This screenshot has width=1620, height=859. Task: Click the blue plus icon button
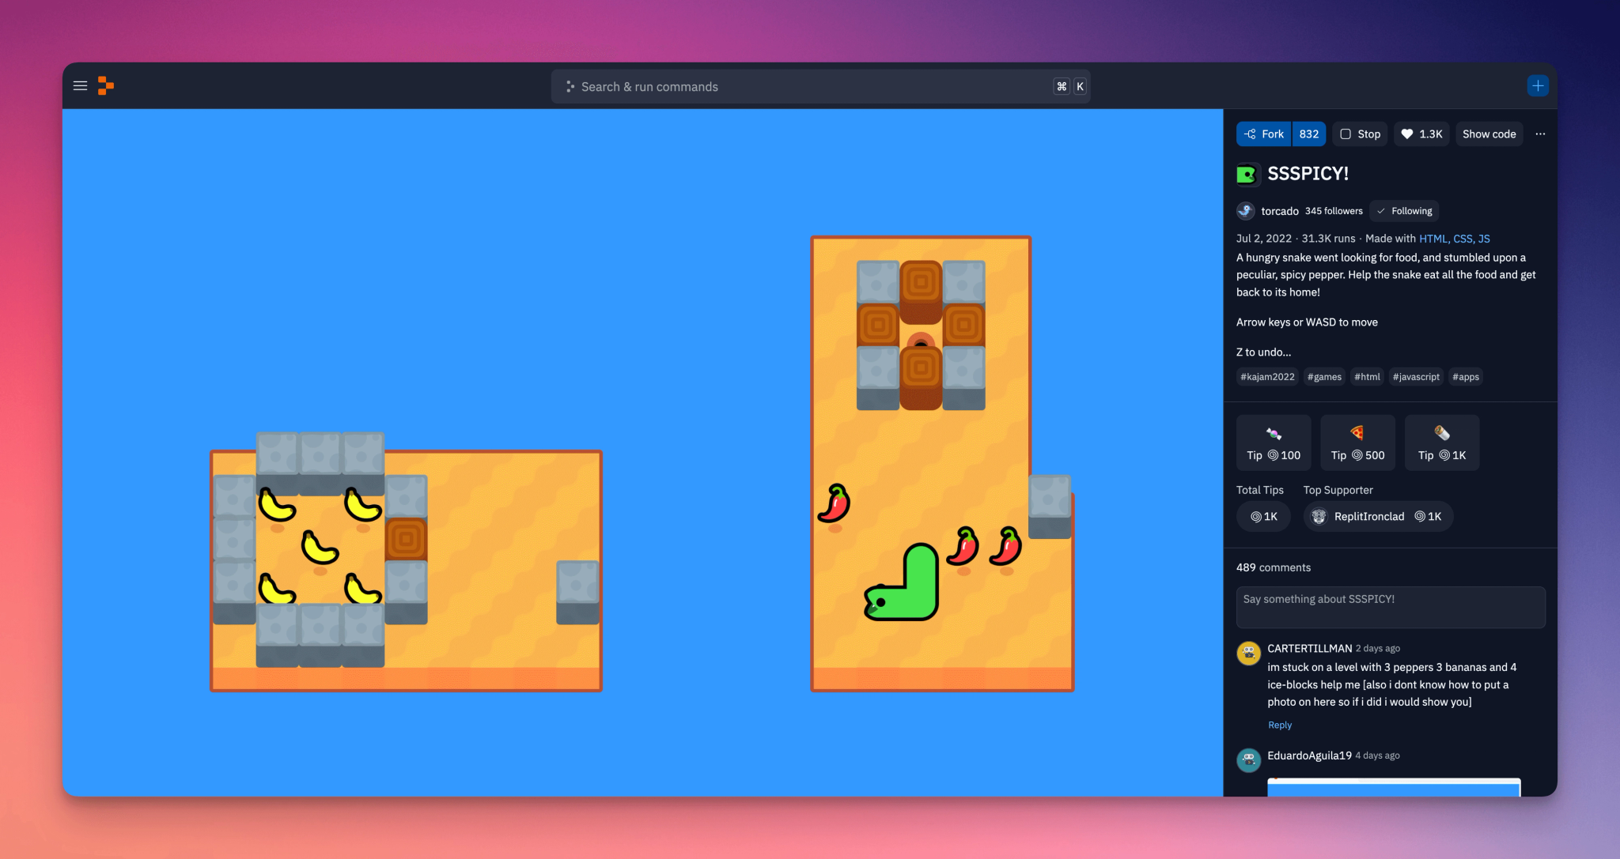(x=1537, y=86)
